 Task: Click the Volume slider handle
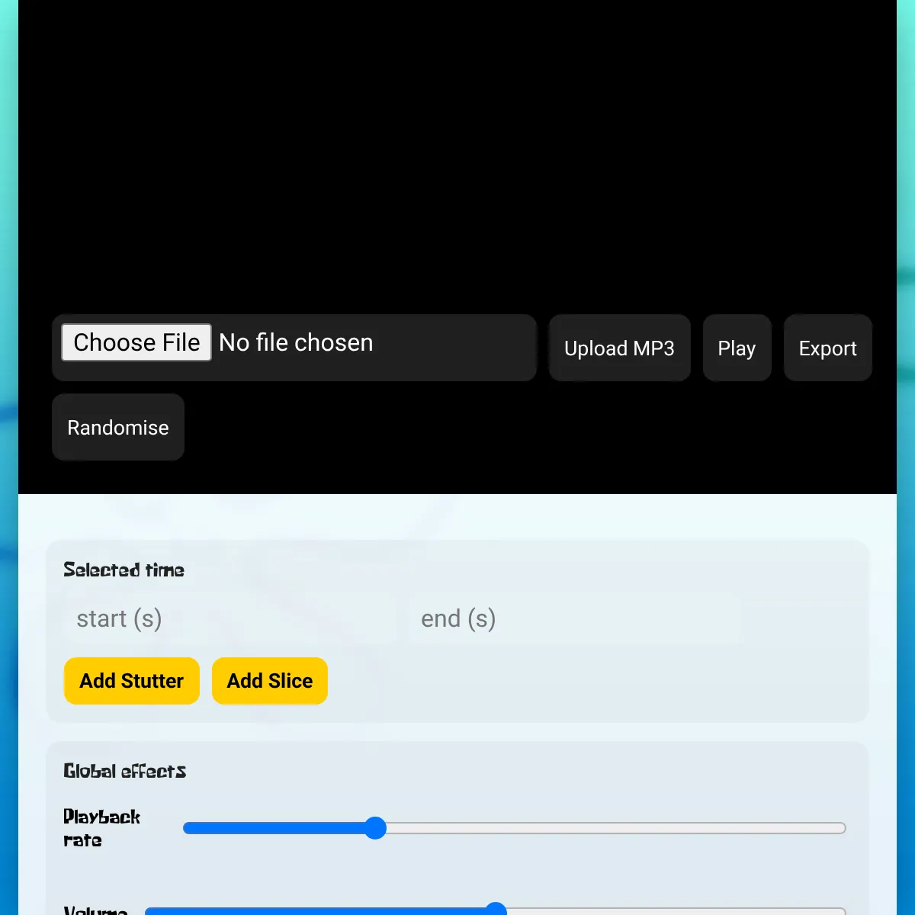496,909
